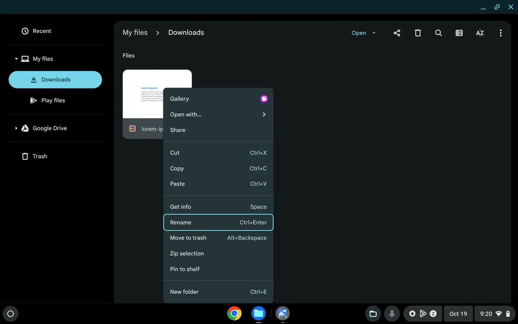Click the Open button in toolbar
This screenshot has width=518, height=324.
[x=359, y=33]
